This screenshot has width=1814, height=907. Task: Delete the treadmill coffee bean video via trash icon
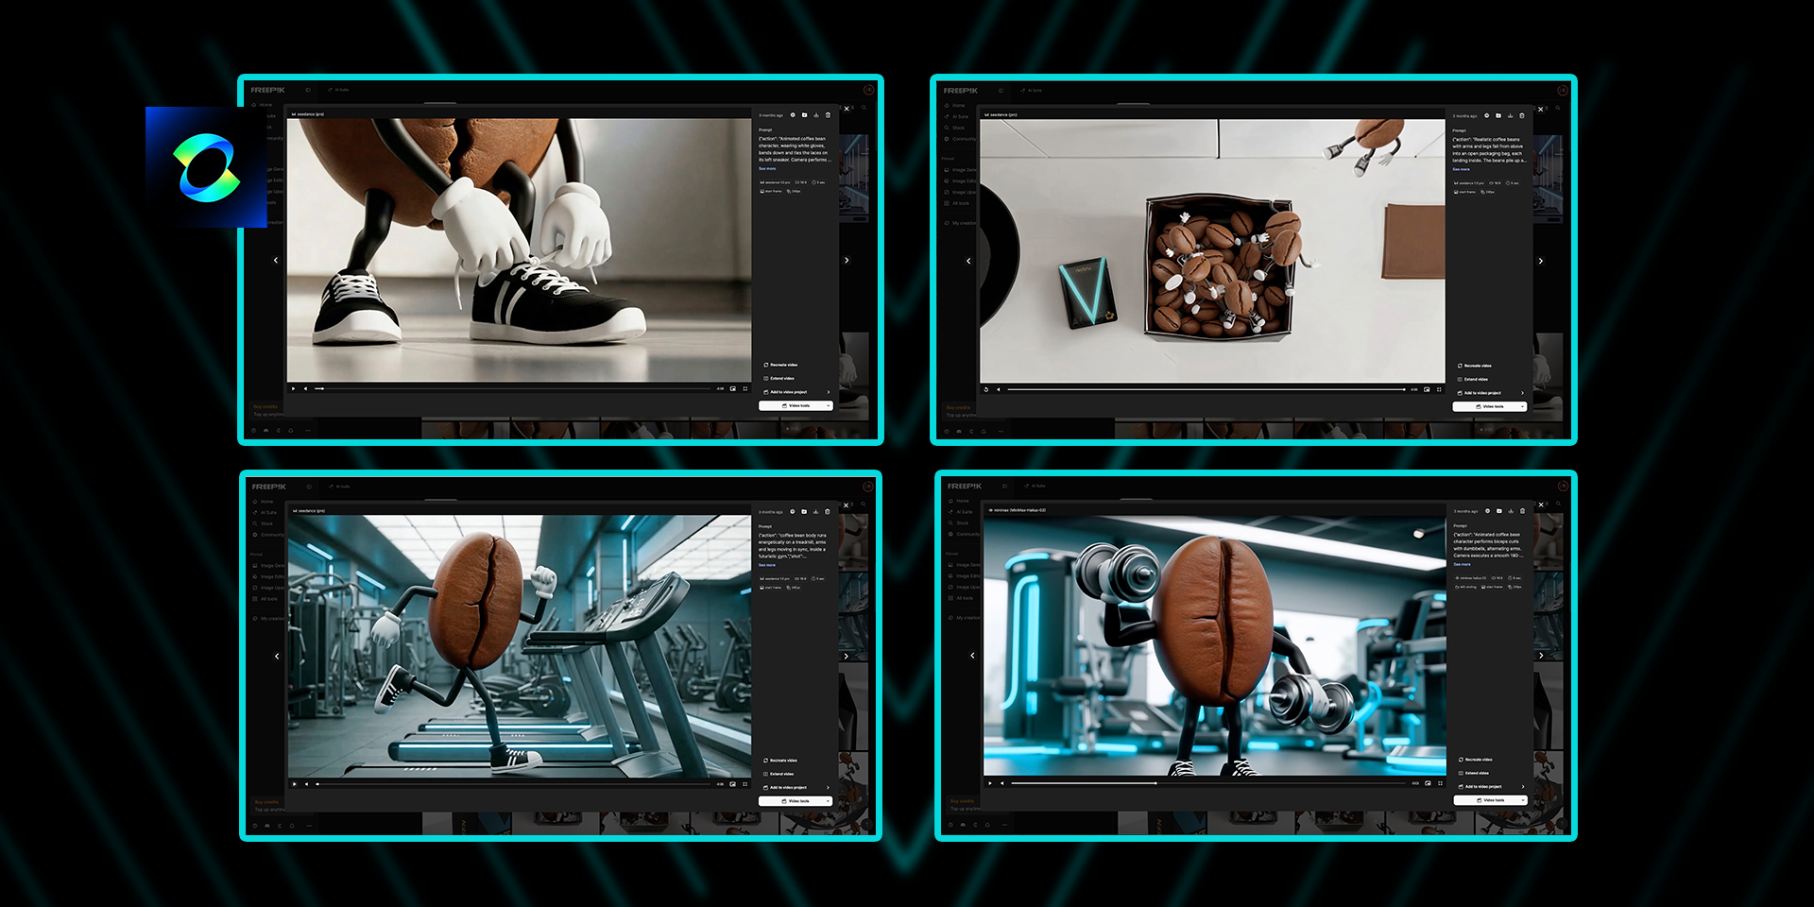point(828,512)
